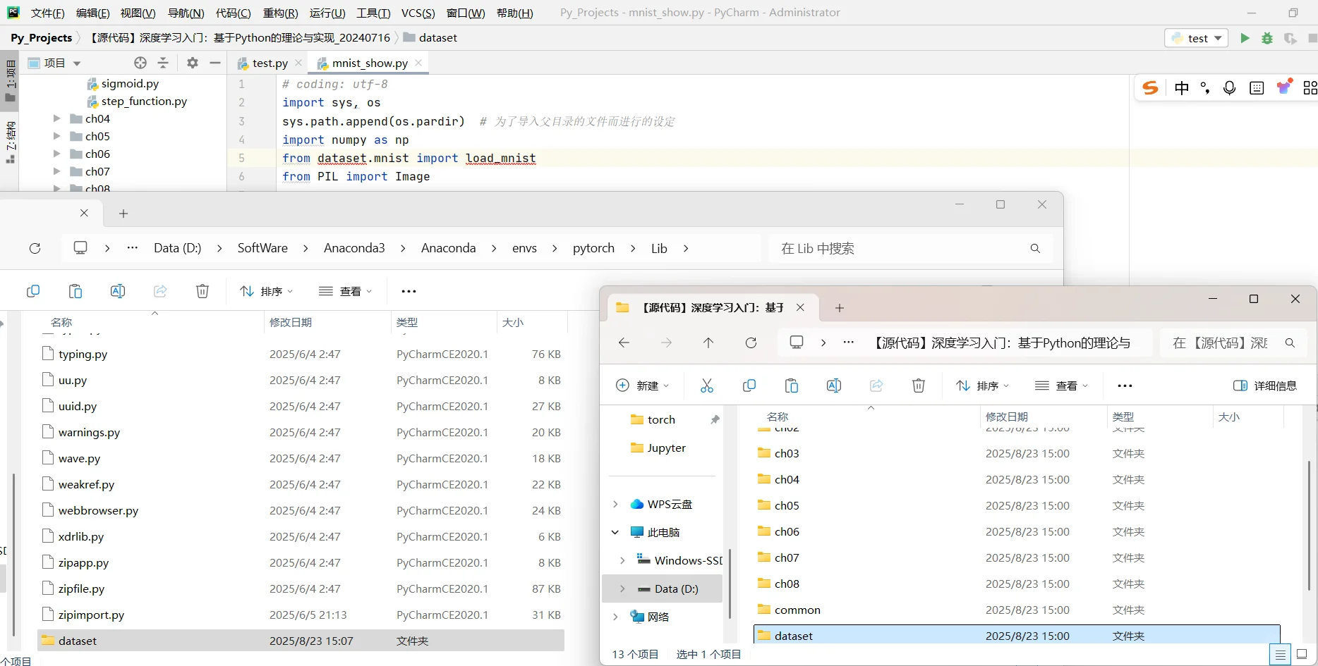Viewport: 1318px width, 666px height.
Task: Refresh the source-code Explorer window
Action: 751,343
